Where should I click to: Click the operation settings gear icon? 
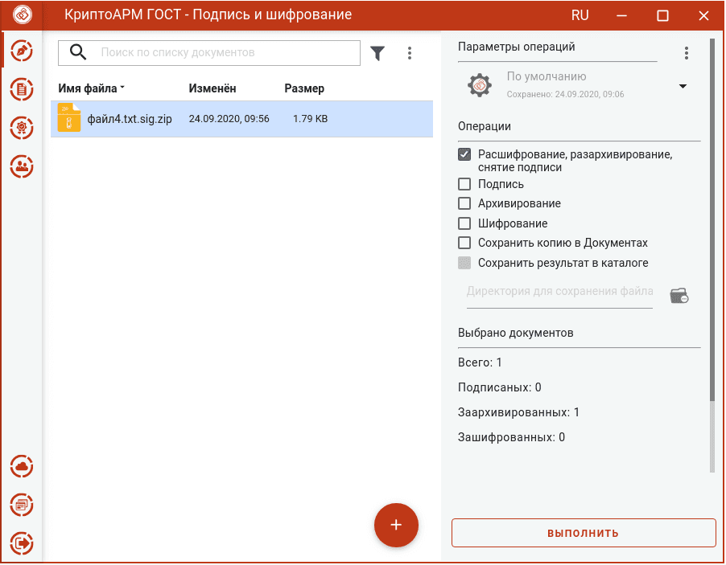coord(480,85)
